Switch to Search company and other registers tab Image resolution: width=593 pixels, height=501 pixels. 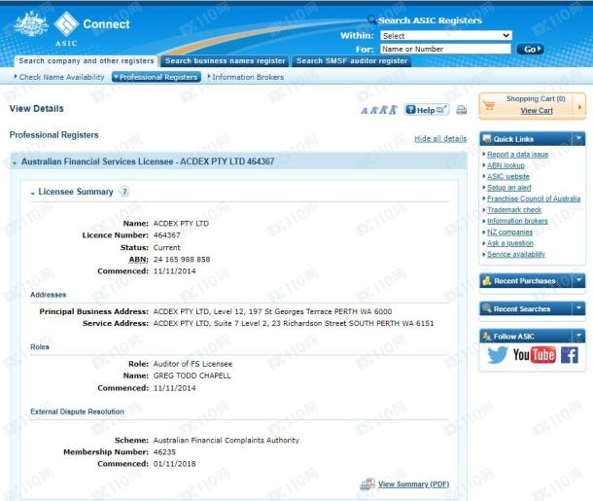click(87, 61)
